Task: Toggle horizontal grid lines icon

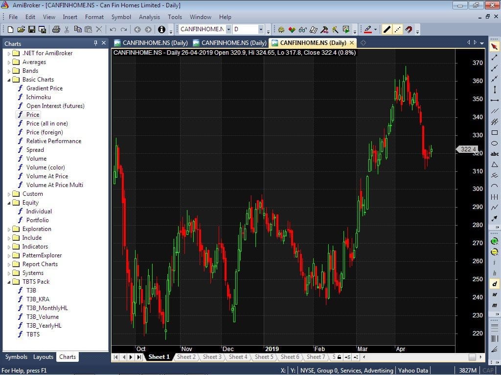Action: point(494,328)
